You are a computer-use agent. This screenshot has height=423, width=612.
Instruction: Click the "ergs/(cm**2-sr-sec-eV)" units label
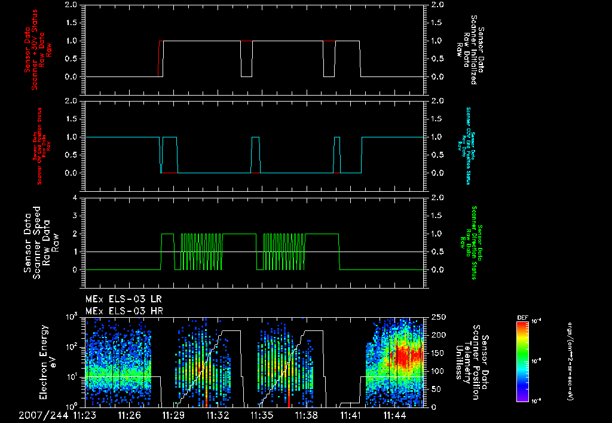tap(570, 361)
